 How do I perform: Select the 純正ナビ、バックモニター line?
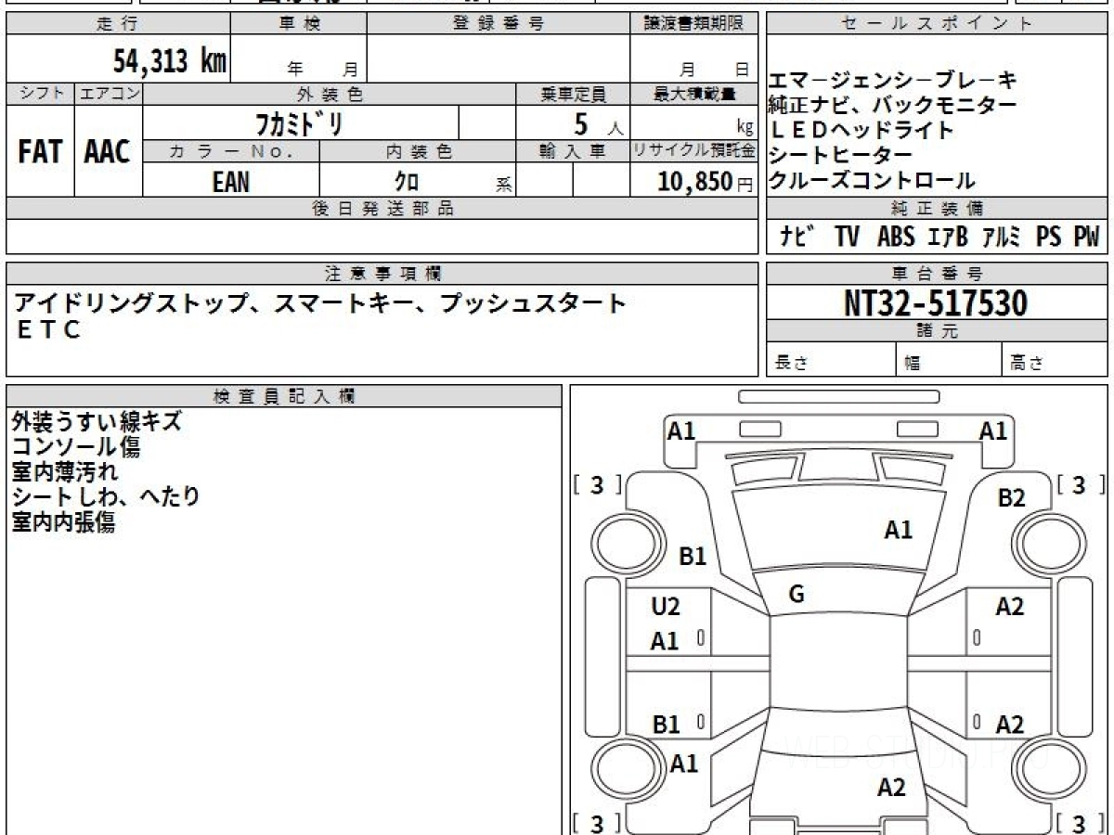(x=892, y=106)
